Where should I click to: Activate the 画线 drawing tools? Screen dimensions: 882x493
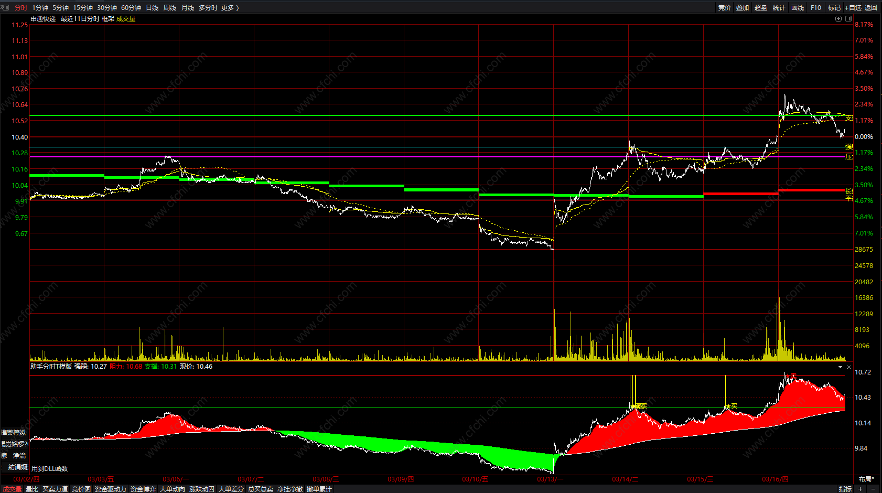point(798,8)
